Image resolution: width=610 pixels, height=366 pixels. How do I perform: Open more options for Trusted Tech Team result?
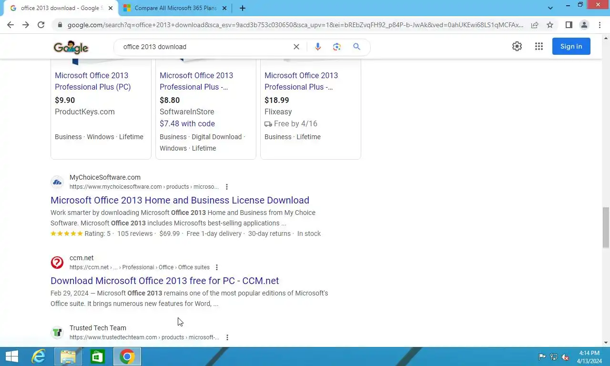click(227, 337)
